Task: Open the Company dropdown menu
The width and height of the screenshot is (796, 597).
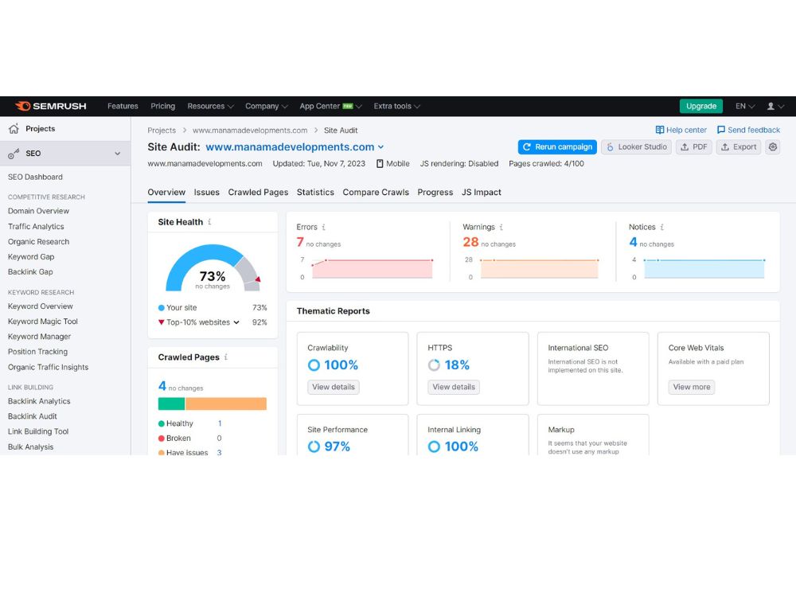Action: point(267,106)
